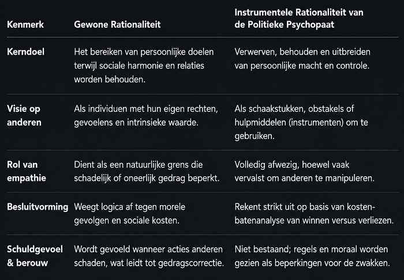The image size is (404, 280).
Task: Select the cell about gedragscorrectie
Action: tap(149, 256)
